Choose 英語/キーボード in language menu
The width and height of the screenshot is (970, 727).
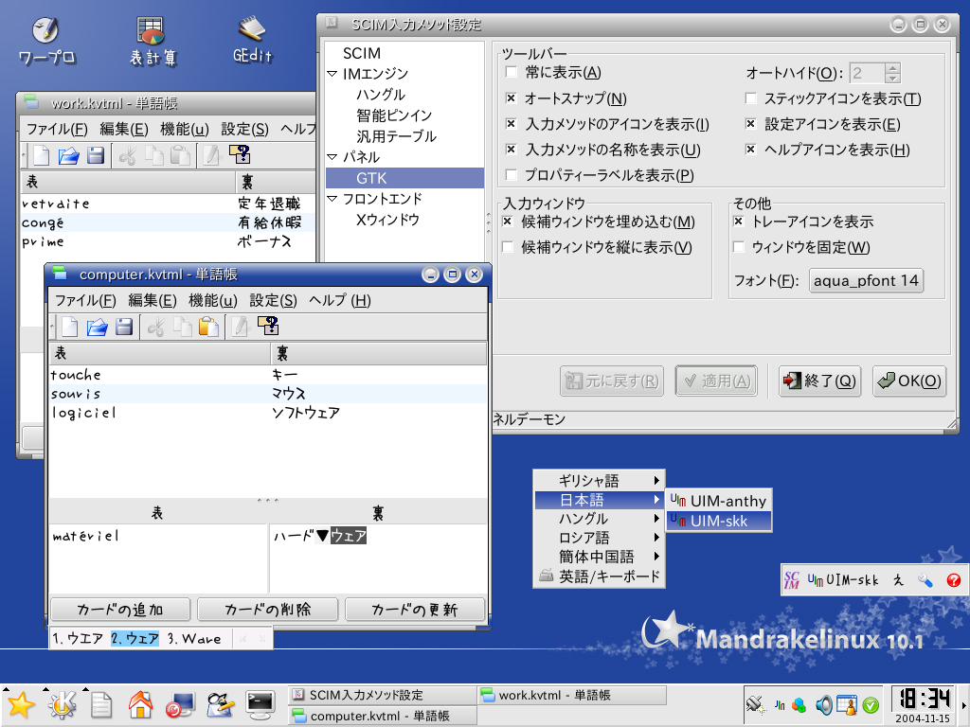point(599,576)
